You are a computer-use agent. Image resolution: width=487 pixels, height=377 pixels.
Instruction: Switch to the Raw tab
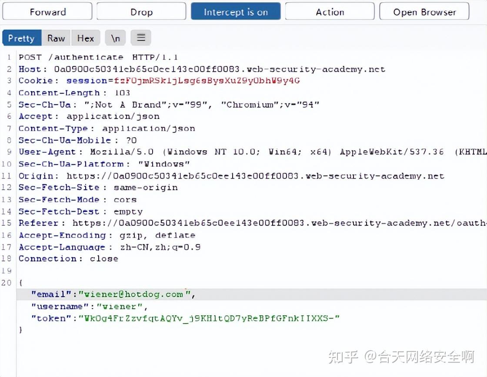click(x=56, y=38)
